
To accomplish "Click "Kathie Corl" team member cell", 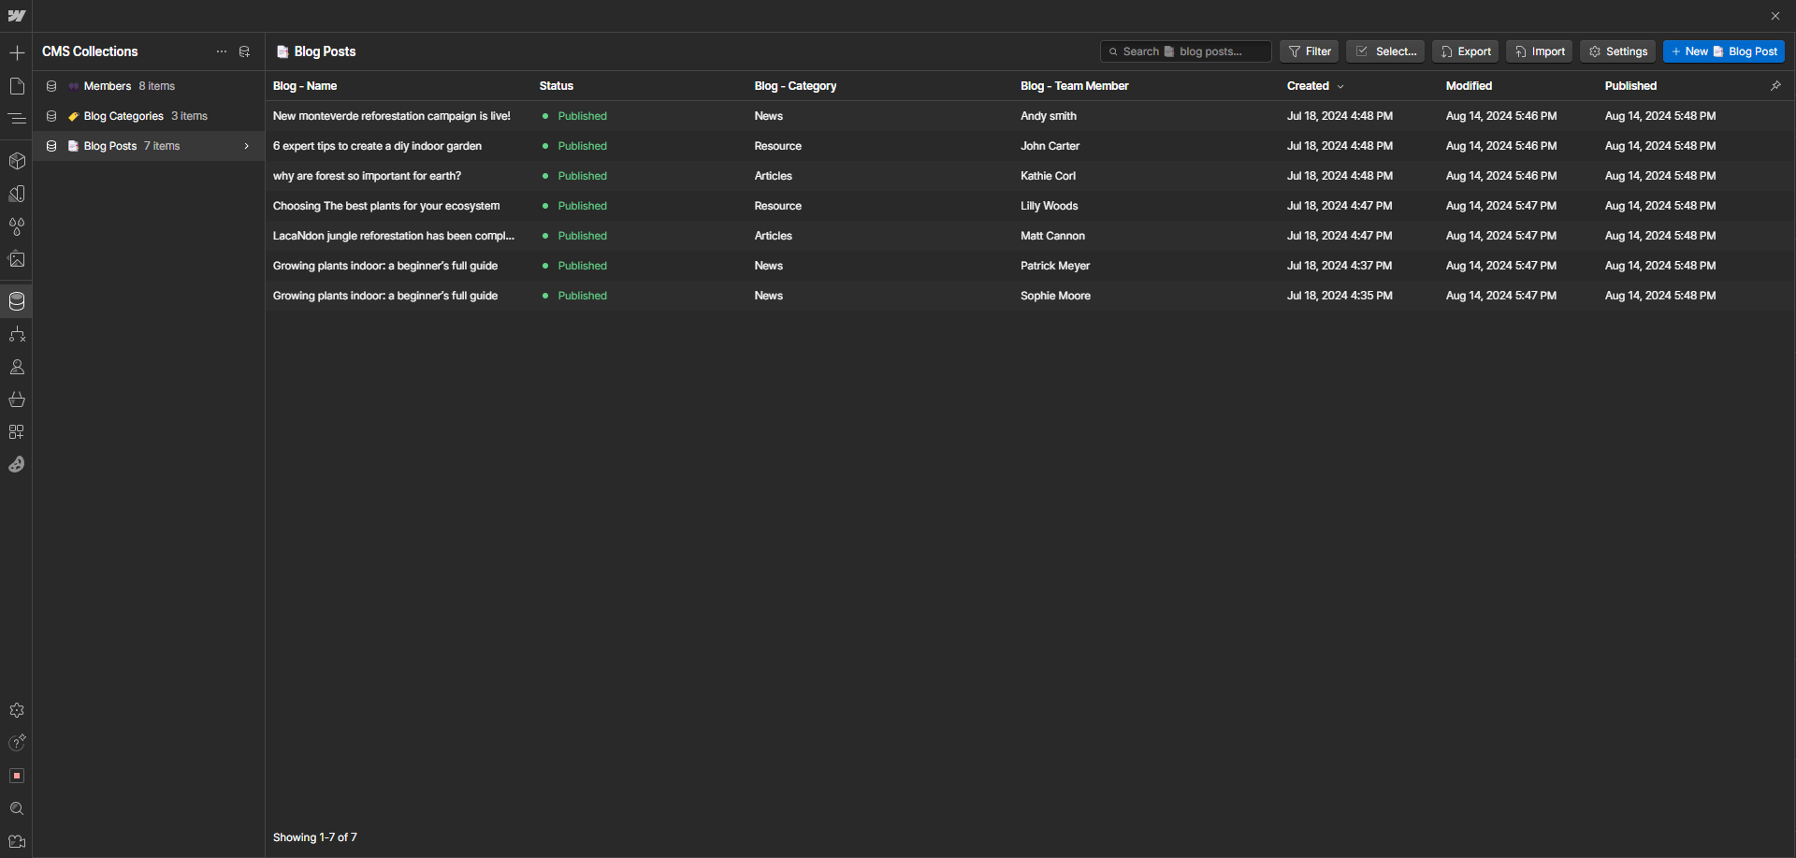I will coord(1049,176).
